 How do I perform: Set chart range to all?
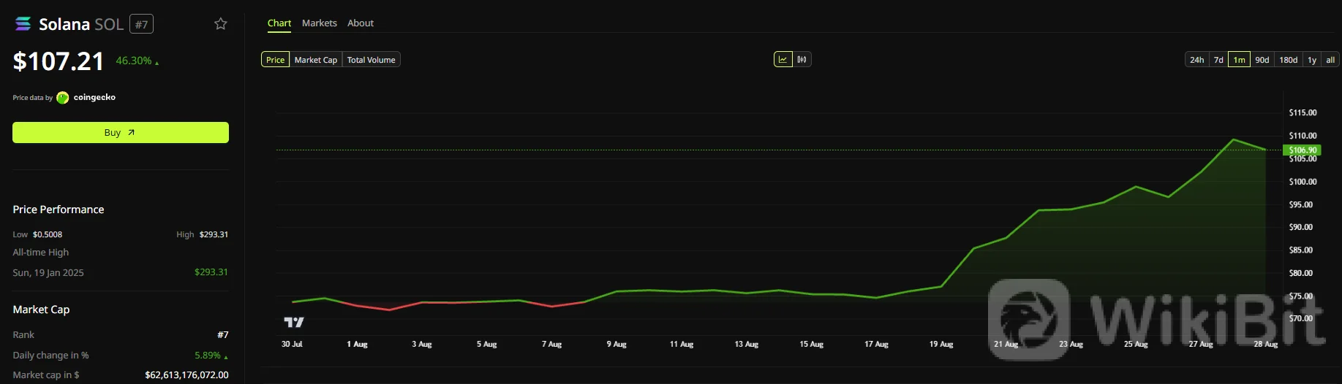1330,60
